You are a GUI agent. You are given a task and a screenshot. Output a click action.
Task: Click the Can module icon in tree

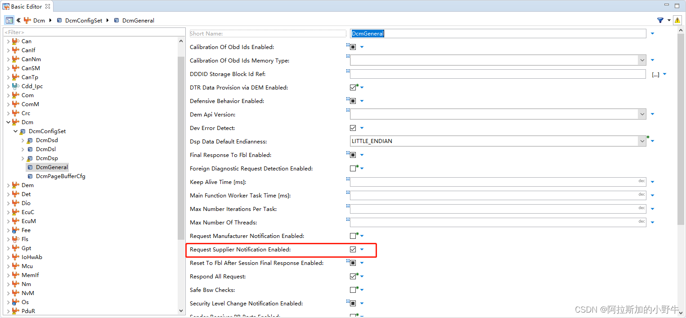pos(16,41)
